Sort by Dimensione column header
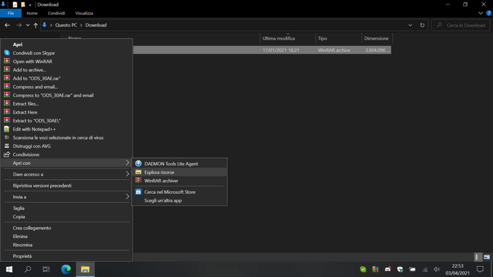This screenshot has width=493, height=277. (x=377, y=38)
